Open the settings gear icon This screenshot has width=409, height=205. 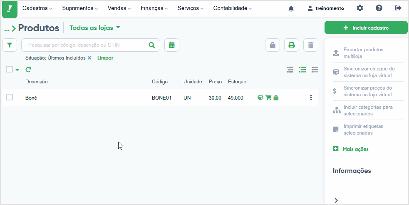[x=360, y=8]
